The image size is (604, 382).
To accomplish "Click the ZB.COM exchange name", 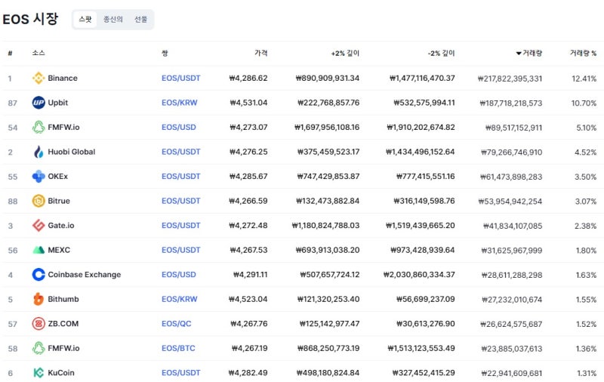I will (x=63, y=324).
